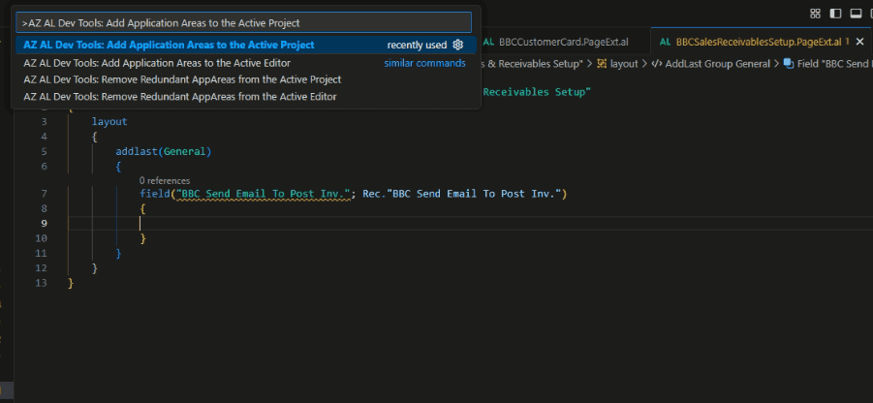Open the Customize Layout icon in title bar
This screenshot has height=403, width=873.
(x=815, y=14)
